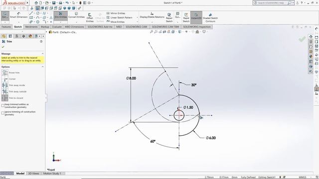This screenshot has height=179, width=319.
Task: Click Convert Entities in the ribbon
Action: coord(76,15)
